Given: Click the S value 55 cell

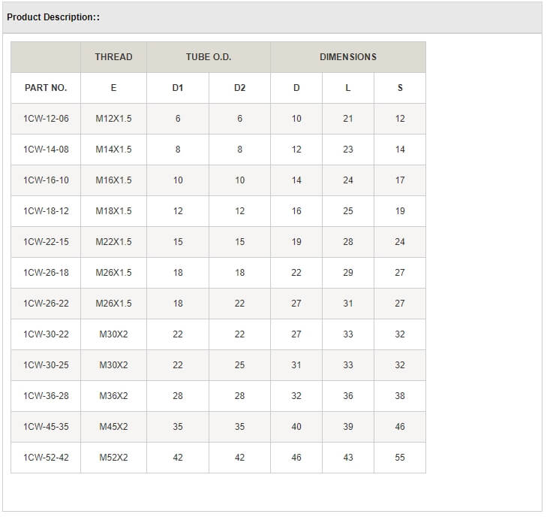Looking at the screenshot, I should (400, 458).
